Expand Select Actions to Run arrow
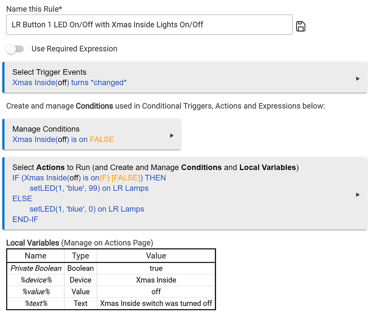 point(358,194)
